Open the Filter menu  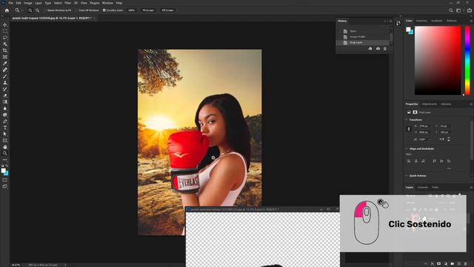click(67, 3)
